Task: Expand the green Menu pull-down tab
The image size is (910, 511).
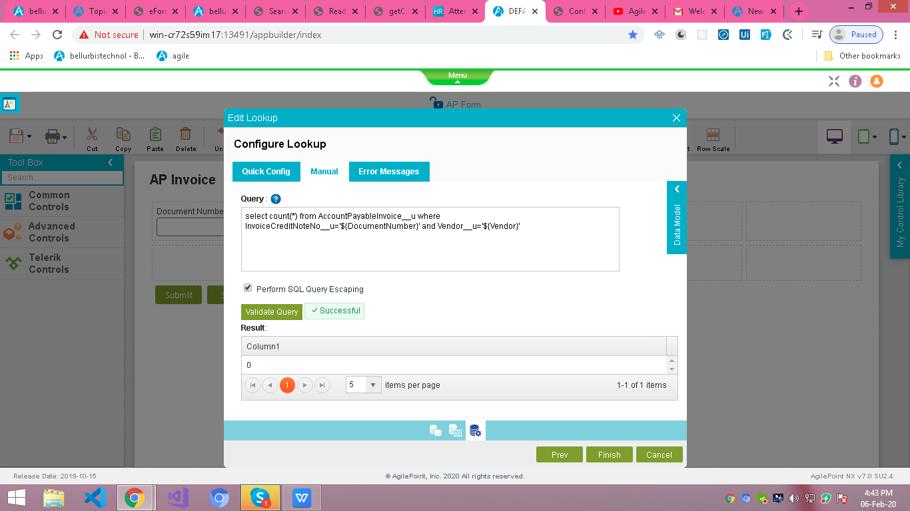Action: click(457, 77)
